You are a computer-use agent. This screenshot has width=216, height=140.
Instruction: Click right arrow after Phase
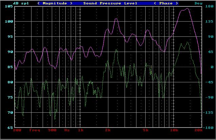pos(177,3)
